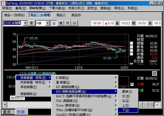Toggle the K線 checkbox in KD panel
This screenshot has height=116, width=164.
(132, 84)
